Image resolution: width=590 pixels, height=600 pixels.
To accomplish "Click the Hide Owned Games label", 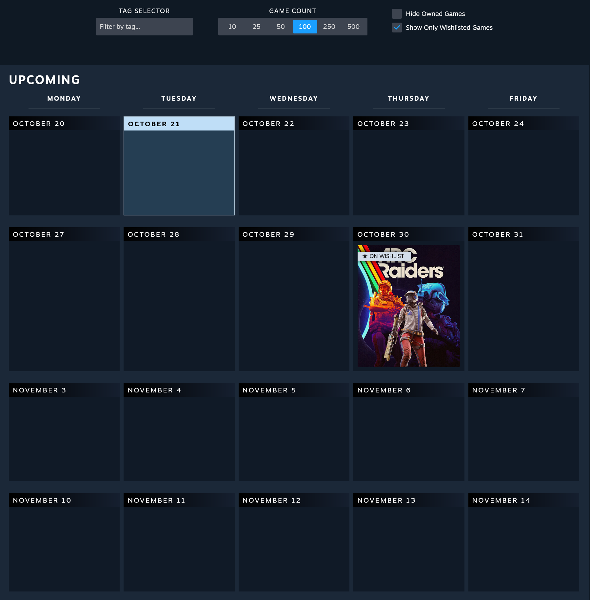I will [x=435, y=14].
